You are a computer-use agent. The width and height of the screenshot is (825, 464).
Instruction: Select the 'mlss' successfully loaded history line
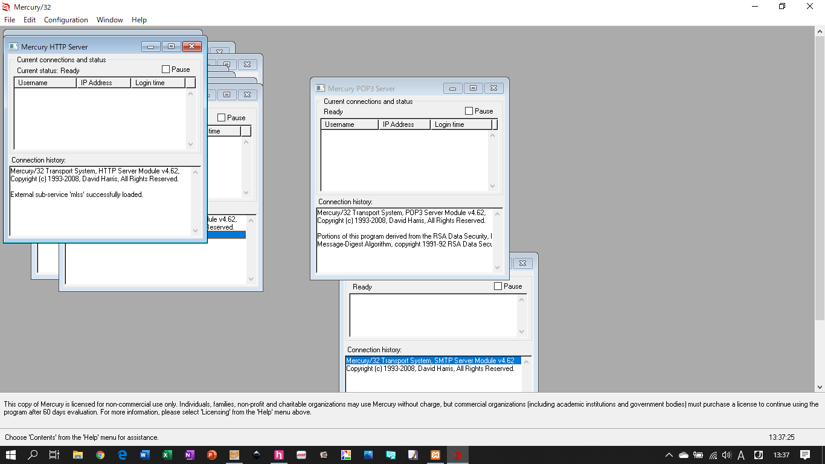point(77,195)
